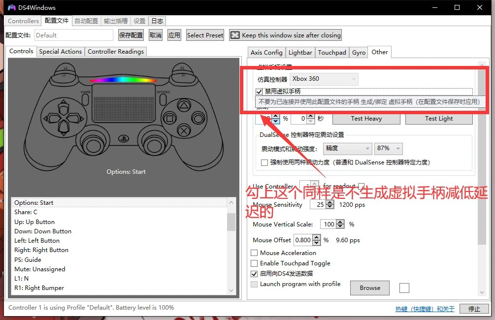Viewport: 495px width, 320px height.
Task: Click the Browse button
Action: pyautogui.click(x=370, y=288)
